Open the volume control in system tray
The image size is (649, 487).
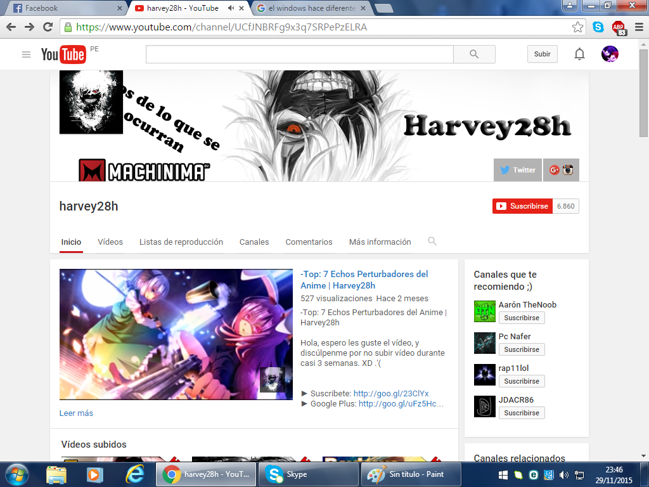tap(563, 475)
